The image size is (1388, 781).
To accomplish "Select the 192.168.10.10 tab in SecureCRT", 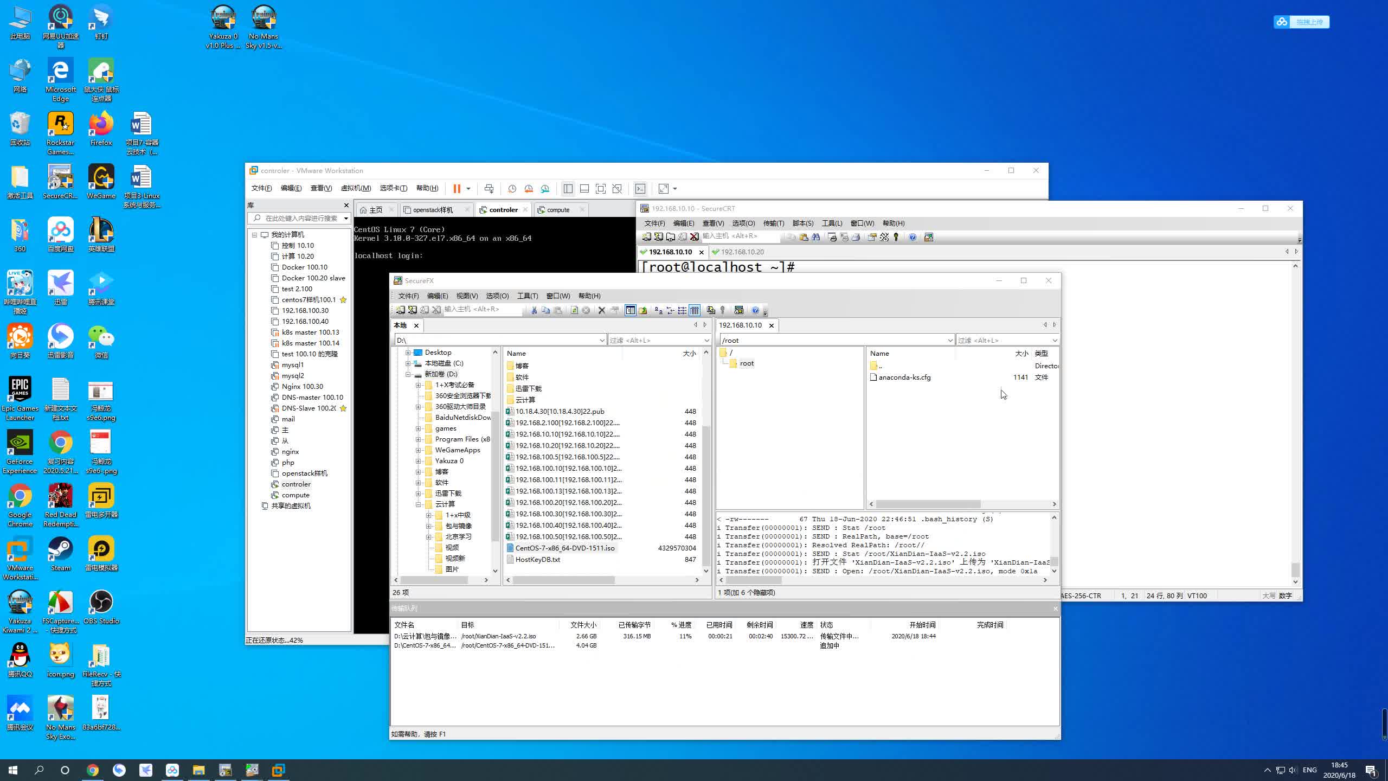I will (x=669, y=251).
